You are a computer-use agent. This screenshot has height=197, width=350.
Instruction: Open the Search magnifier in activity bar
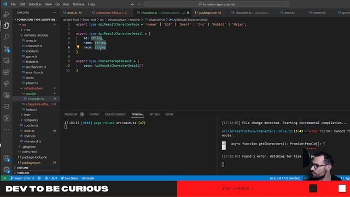coord(6,37)
